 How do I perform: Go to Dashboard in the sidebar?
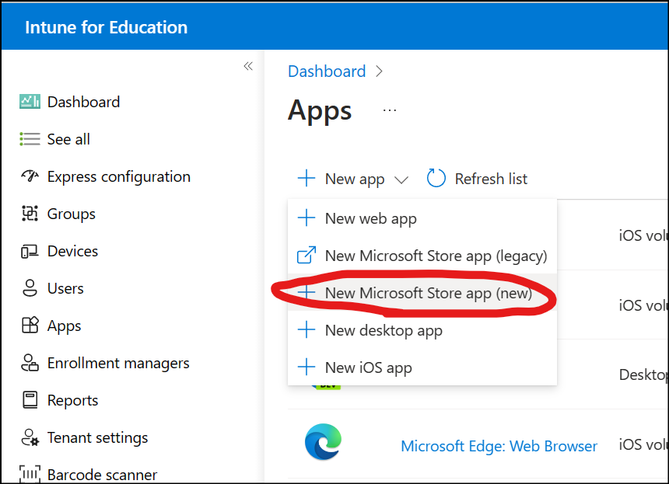click(84, 102)
